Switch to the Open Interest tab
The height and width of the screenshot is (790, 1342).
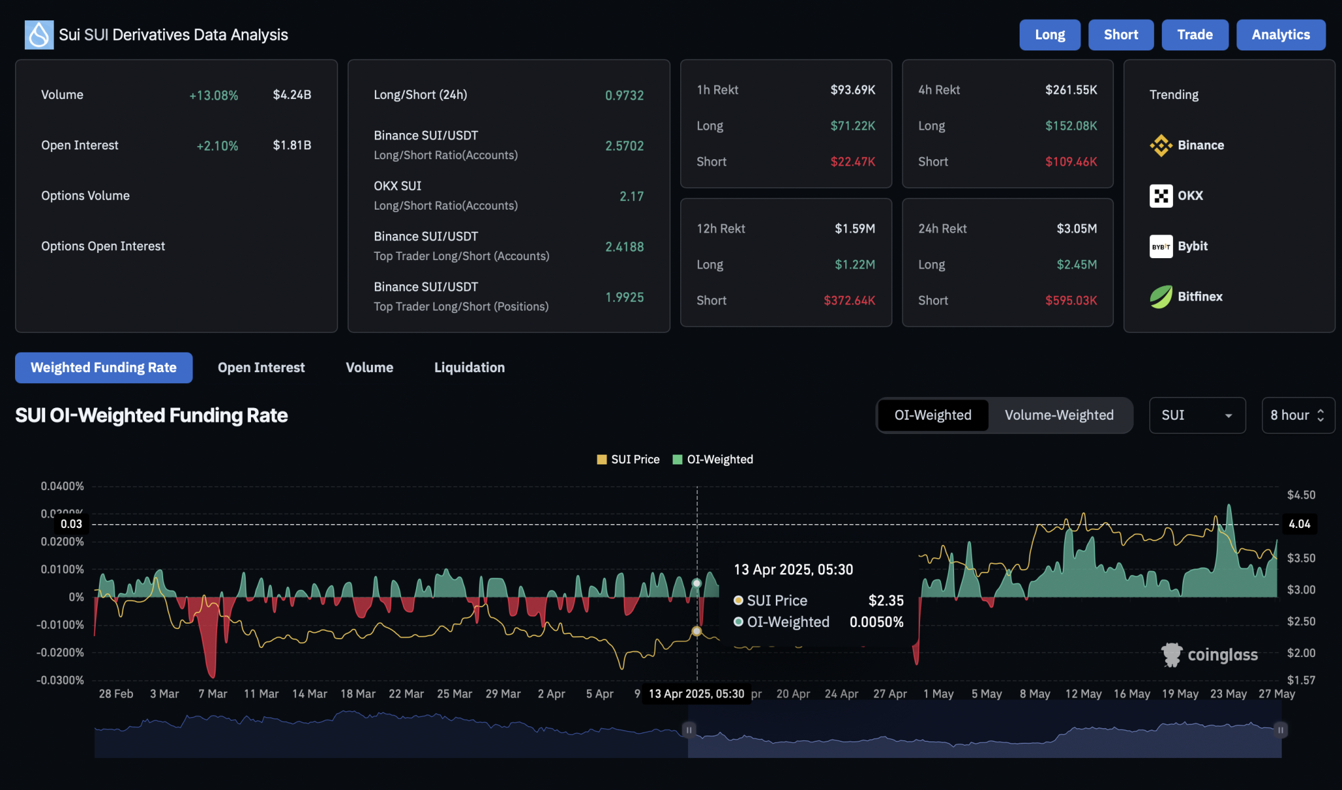click(261, 367)
